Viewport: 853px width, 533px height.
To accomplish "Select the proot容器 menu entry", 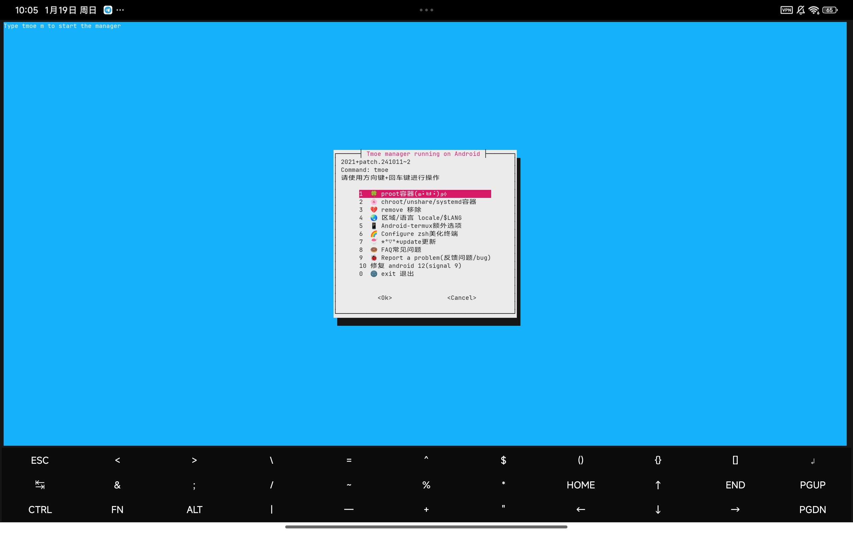I will click(x=425, y=194).
